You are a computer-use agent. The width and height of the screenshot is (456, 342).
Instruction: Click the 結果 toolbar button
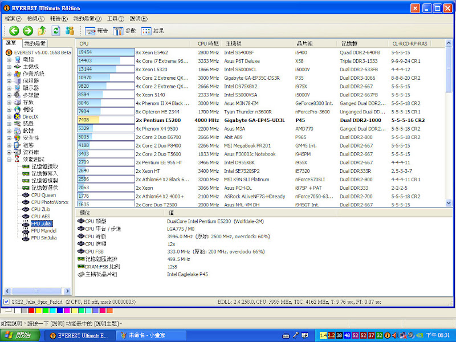click(x=152, y=31)
